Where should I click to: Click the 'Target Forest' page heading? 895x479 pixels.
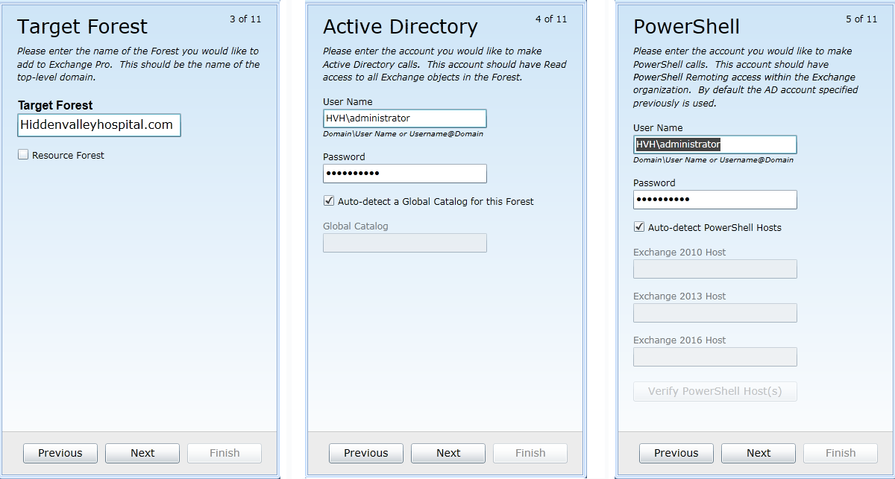coord(82,27)
